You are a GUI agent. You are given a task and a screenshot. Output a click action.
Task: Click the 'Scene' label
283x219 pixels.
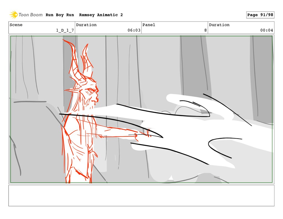click(16, 25)
